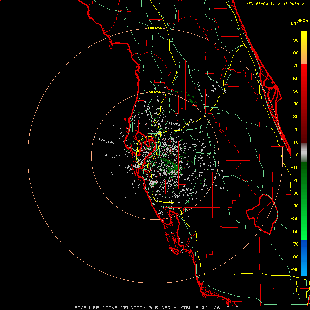Pick the gray zero-velocity color bar segment
Screen dimensions: 310x310
click(x=304, y=153)
